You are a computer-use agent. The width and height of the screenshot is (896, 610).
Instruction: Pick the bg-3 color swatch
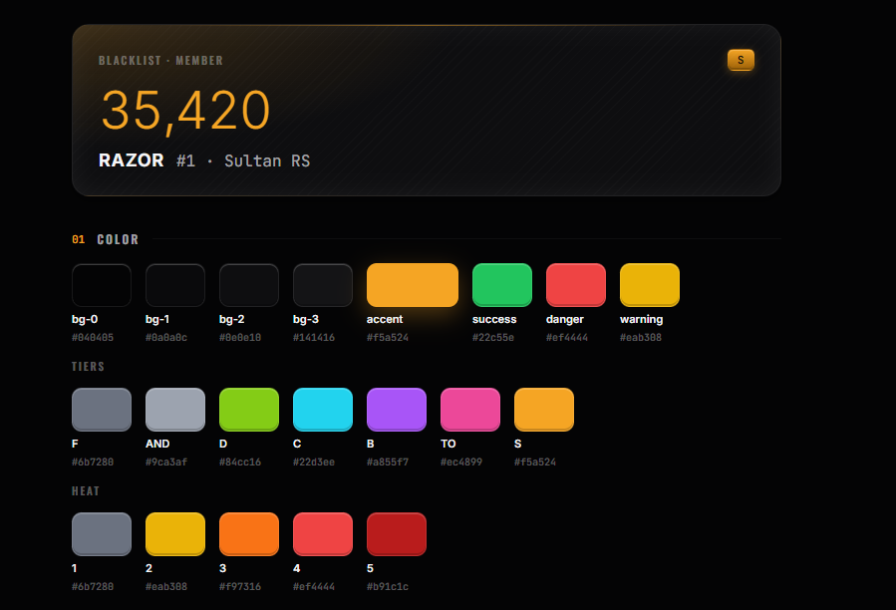[x=323, y=285]
